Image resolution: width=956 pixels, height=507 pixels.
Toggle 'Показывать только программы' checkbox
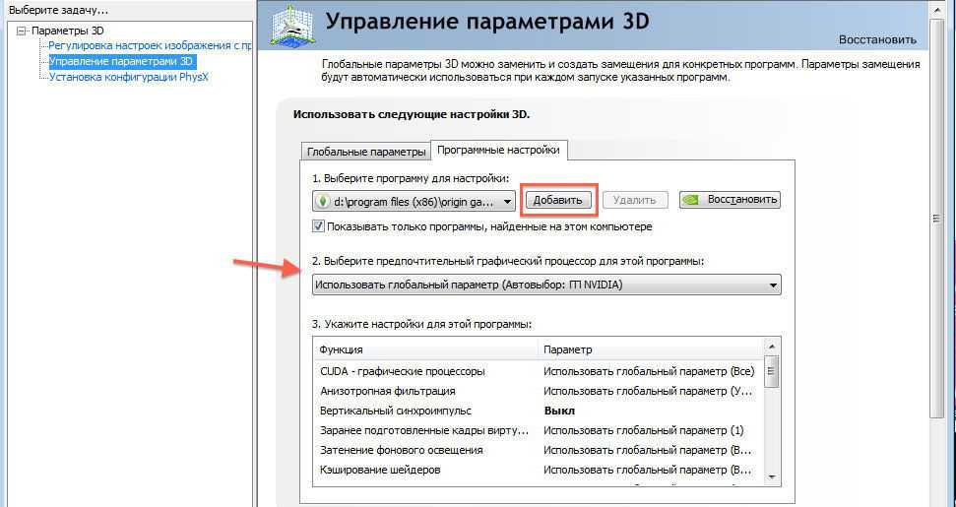pyautogui.click(x=318, y=226)
